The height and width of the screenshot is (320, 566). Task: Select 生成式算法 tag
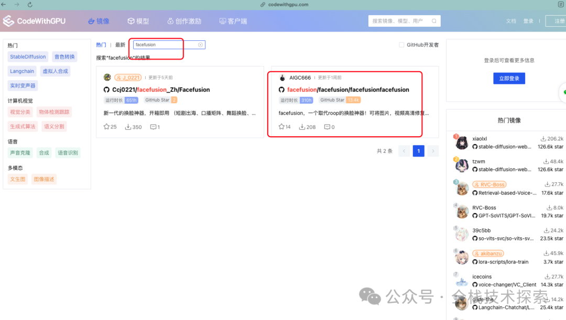tap(23, 126)
